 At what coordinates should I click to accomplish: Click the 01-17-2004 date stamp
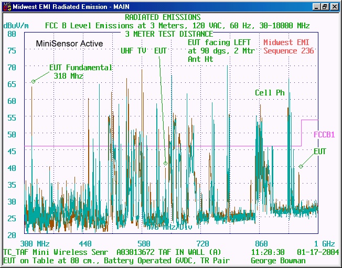(x=316, y=252)
